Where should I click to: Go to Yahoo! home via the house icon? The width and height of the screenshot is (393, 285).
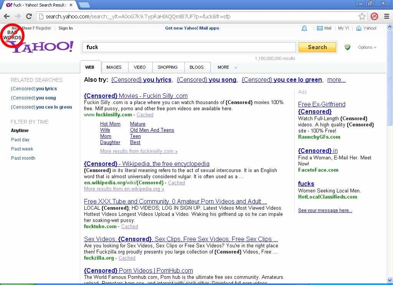[359, 28]
